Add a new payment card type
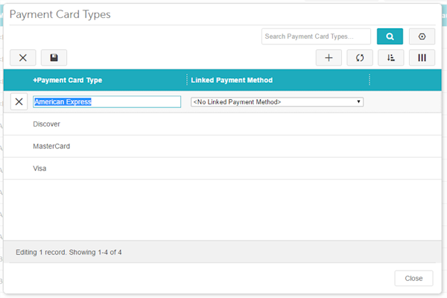The image size is (447, 298). point(329,57)
